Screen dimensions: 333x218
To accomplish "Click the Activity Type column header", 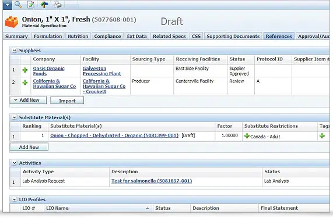I will click(65, 171).
